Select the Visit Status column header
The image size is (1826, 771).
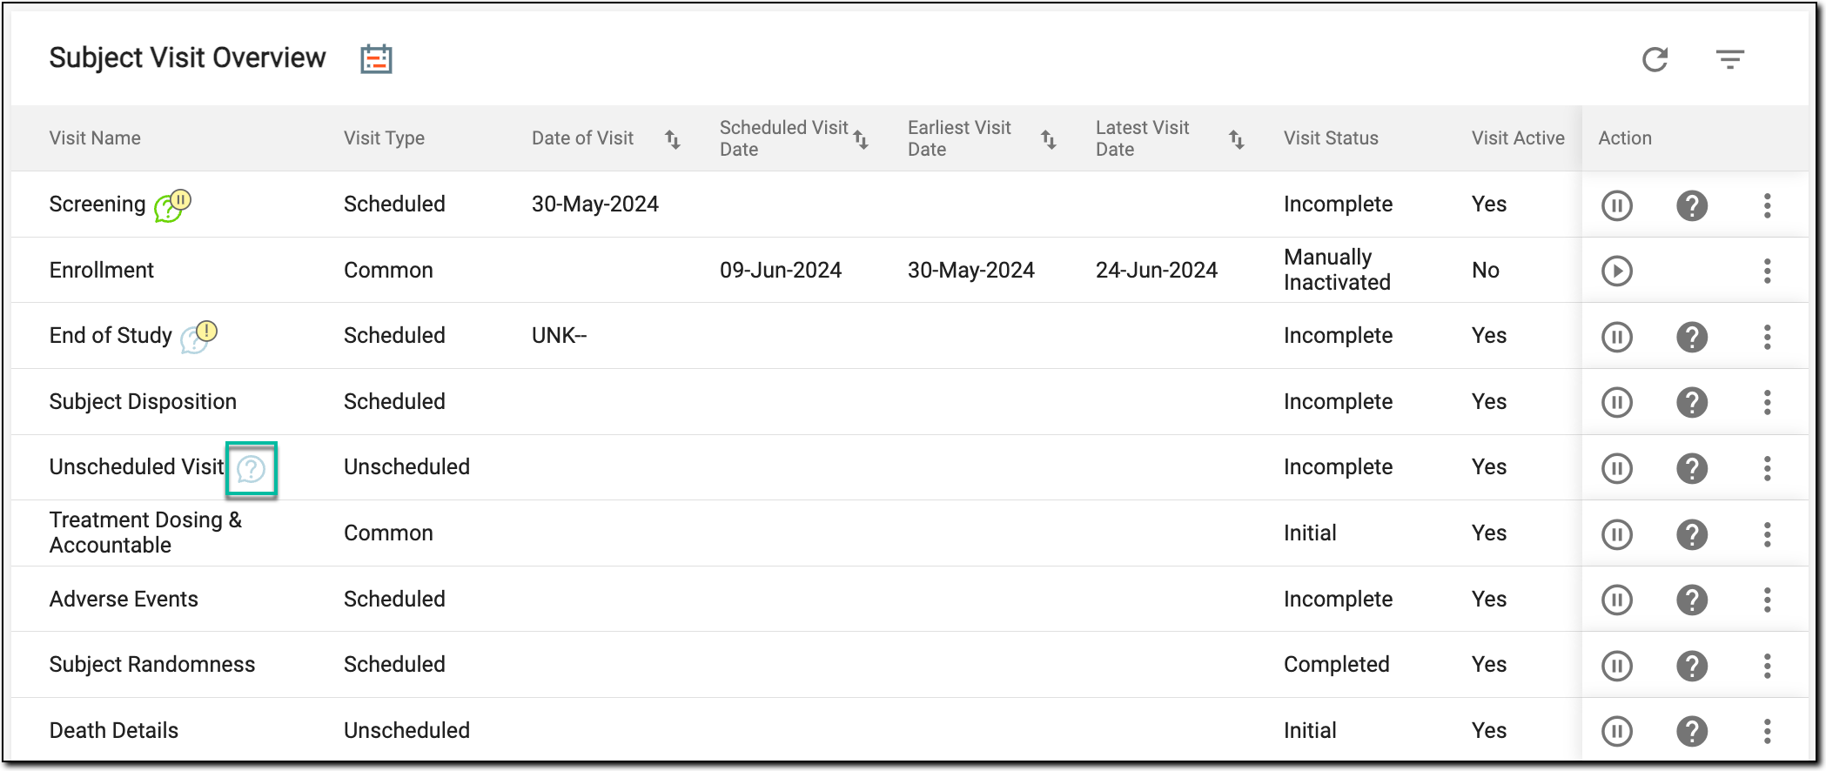(x=1331, y=138)
